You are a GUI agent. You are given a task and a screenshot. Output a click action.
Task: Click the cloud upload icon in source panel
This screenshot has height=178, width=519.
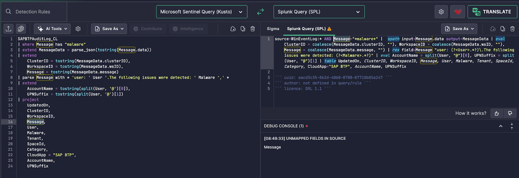(233, 29)
